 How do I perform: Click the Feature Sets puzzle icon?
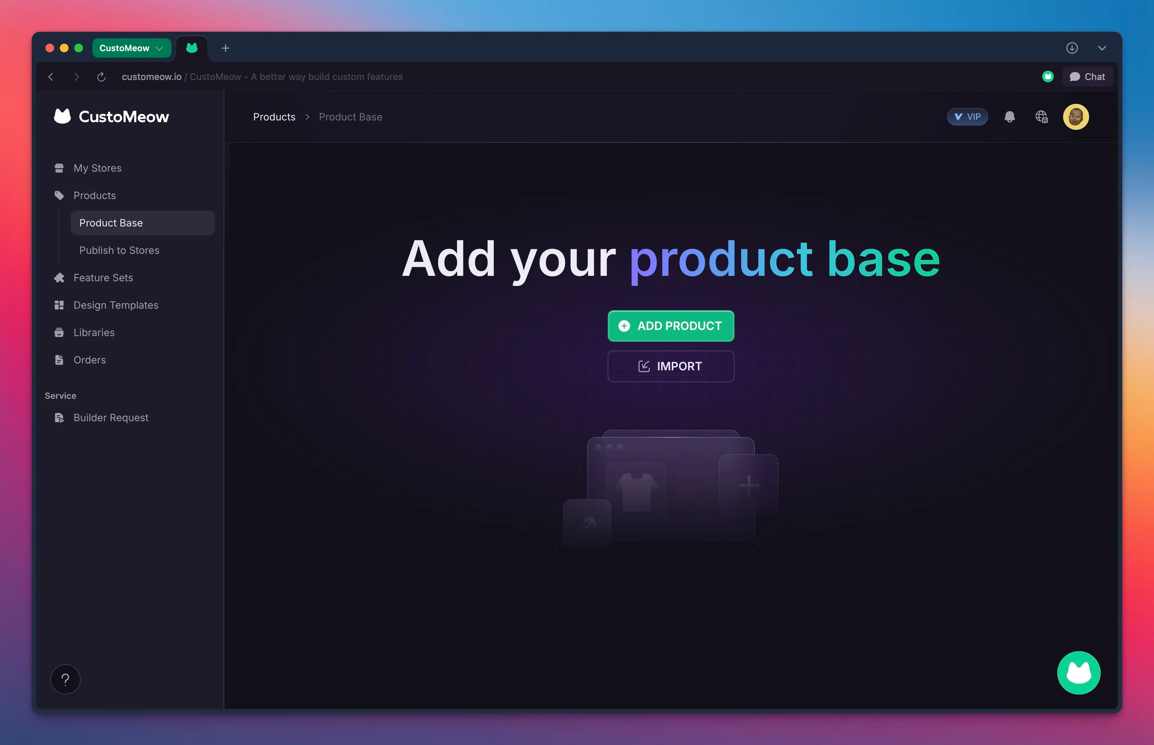coord(59,278)
